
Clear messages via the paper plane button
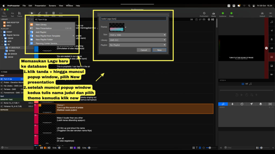click(x=272, y=31)
